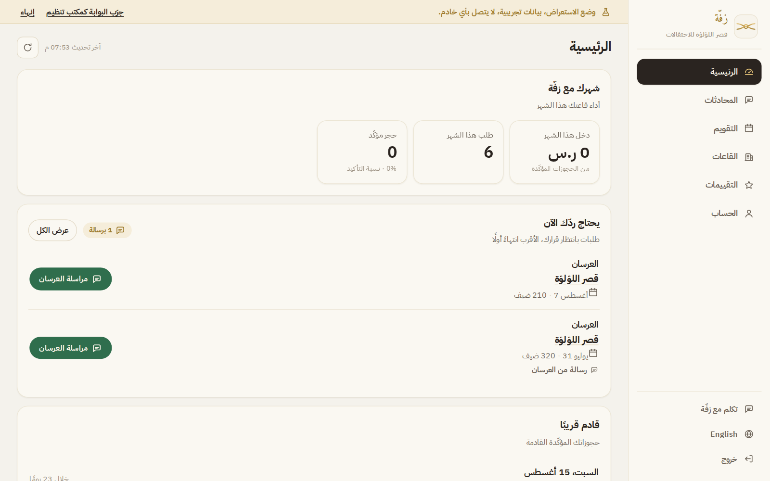770x481 pixels.
Task: Click the 1 برسالة message badge
Action: pyautogui.click(x=107, y=230)
